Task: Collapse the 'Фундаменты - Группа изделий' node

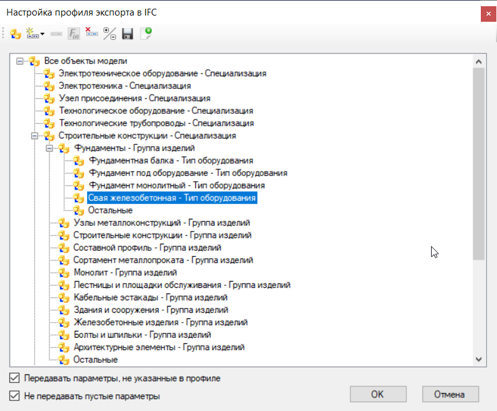Action: [50, 148]
